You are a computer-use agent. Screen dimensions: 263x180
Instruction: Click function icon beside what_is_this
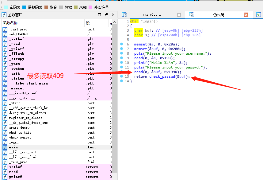click(5, 133)
